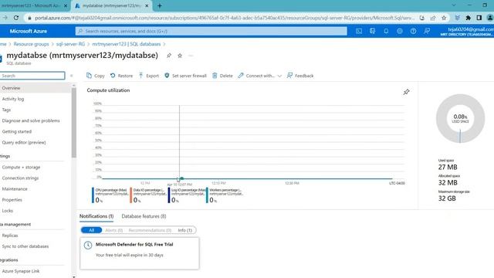The height and width of the screenshot is (278, 494).
Task: Add mydatabse to favorites star
Action: [x=180, y=56]
